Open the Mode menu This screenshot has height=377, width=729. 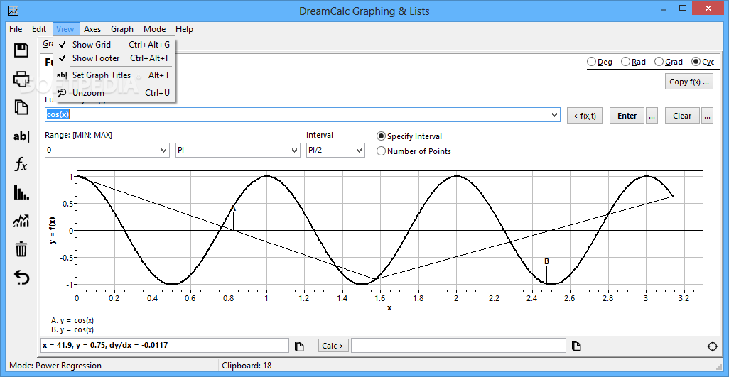(154, 29)
